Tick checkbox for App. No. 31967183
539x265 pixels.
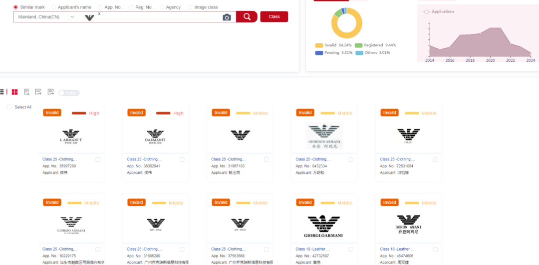(267, 159)
